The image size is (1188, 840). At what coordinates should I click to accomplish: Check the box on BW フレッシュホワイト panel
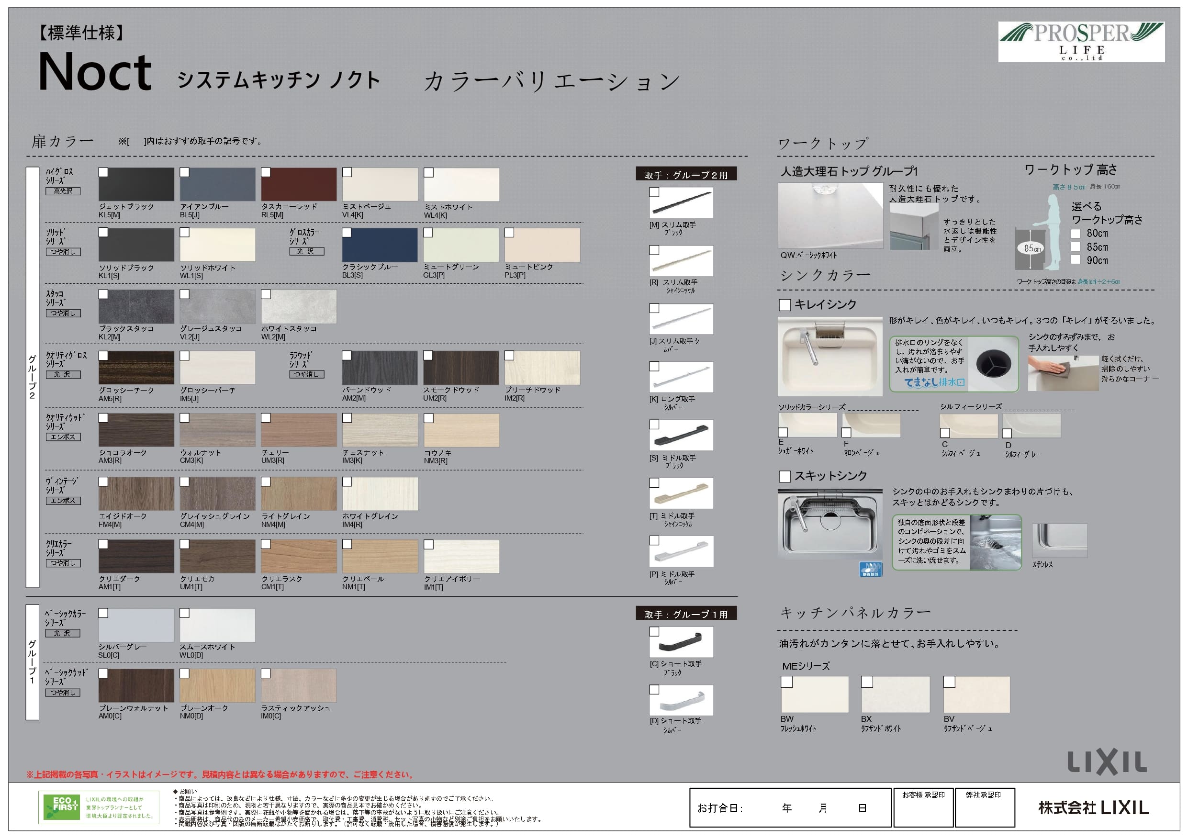click(786, 682)
